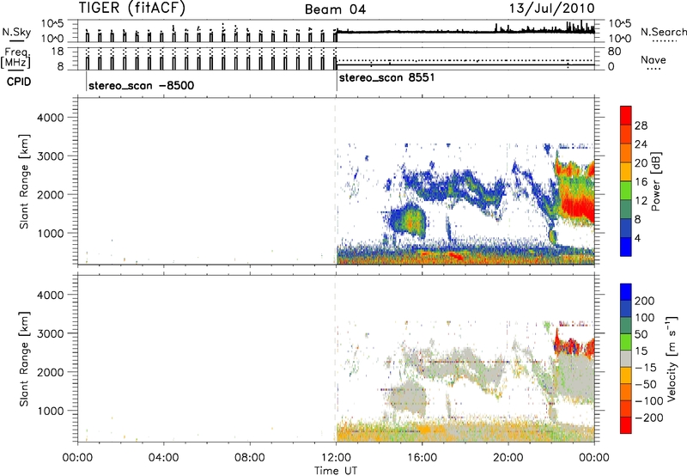The width and height of the screenshot is (687, 476).
Task: Click the "20" Power colorbar value
Action: (641, 163)
